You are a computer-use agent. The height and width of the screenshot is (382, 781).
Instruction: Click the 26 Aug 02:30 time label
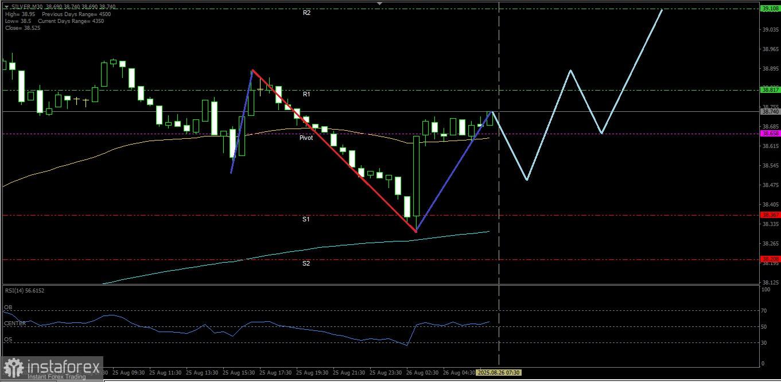[422, 372]
